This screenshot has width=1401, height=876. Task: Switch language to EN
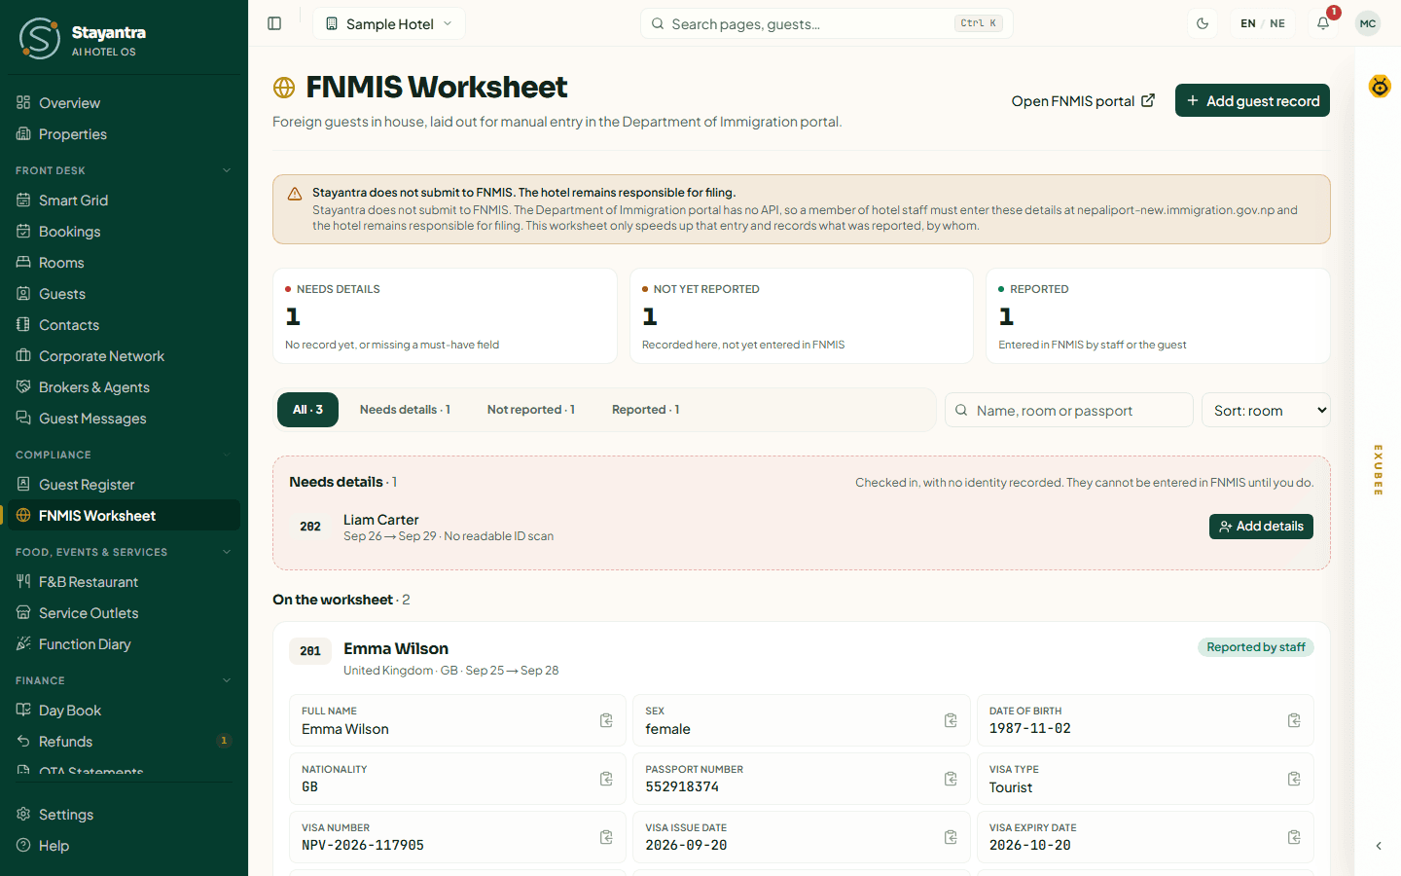[1248, 23]
